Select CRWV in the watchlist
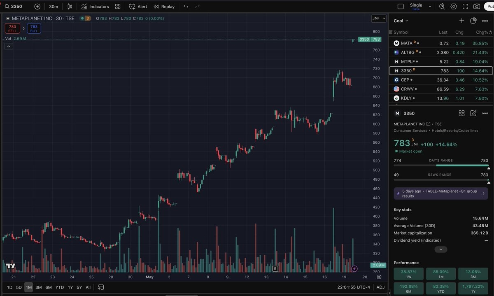This screenshot has width=494, height=296. coord(441,89)
